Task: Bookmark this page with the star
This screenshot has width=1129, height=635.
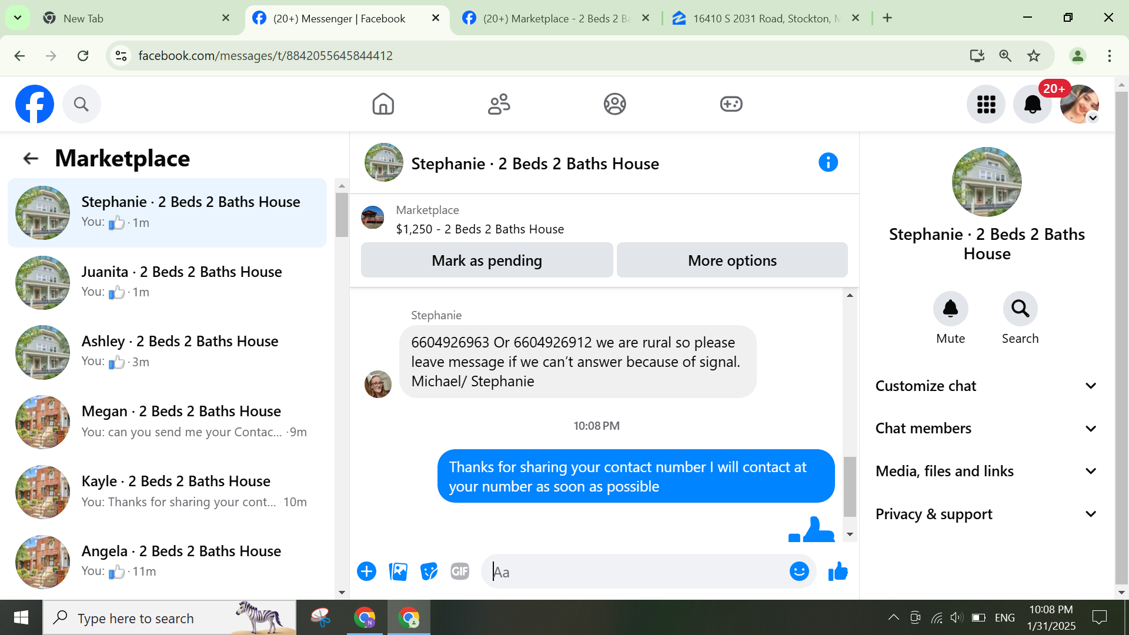Action: tap(1034, 56)
